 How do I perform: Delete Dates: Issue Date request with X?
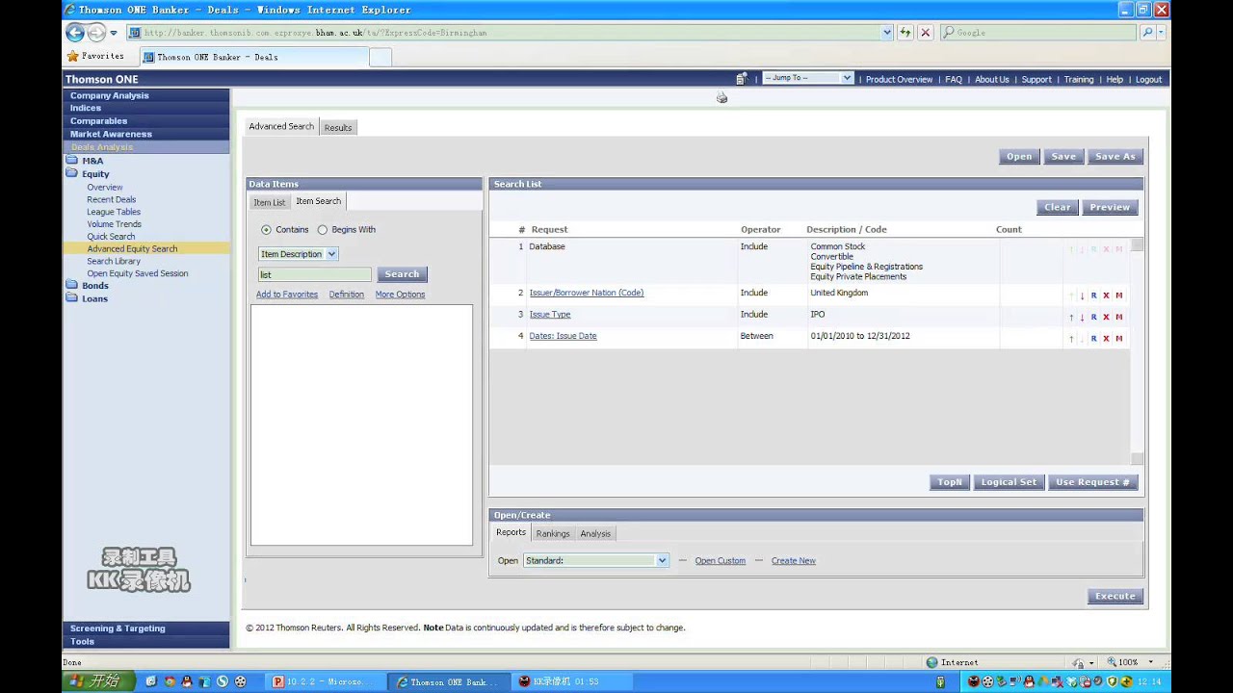[x=1106, y=339]
